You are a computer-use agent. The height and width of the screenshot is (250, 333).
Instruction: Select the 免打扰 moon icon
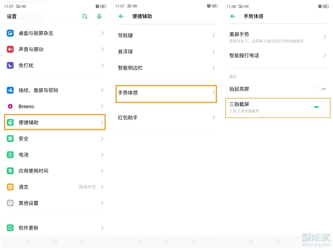(10, 65)
